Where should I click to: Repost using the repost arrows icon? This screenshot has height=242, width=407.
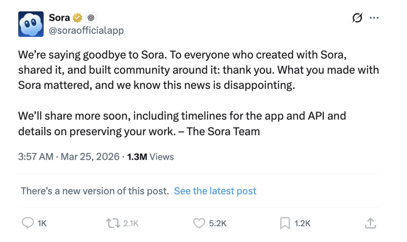[x=113, y=223]
